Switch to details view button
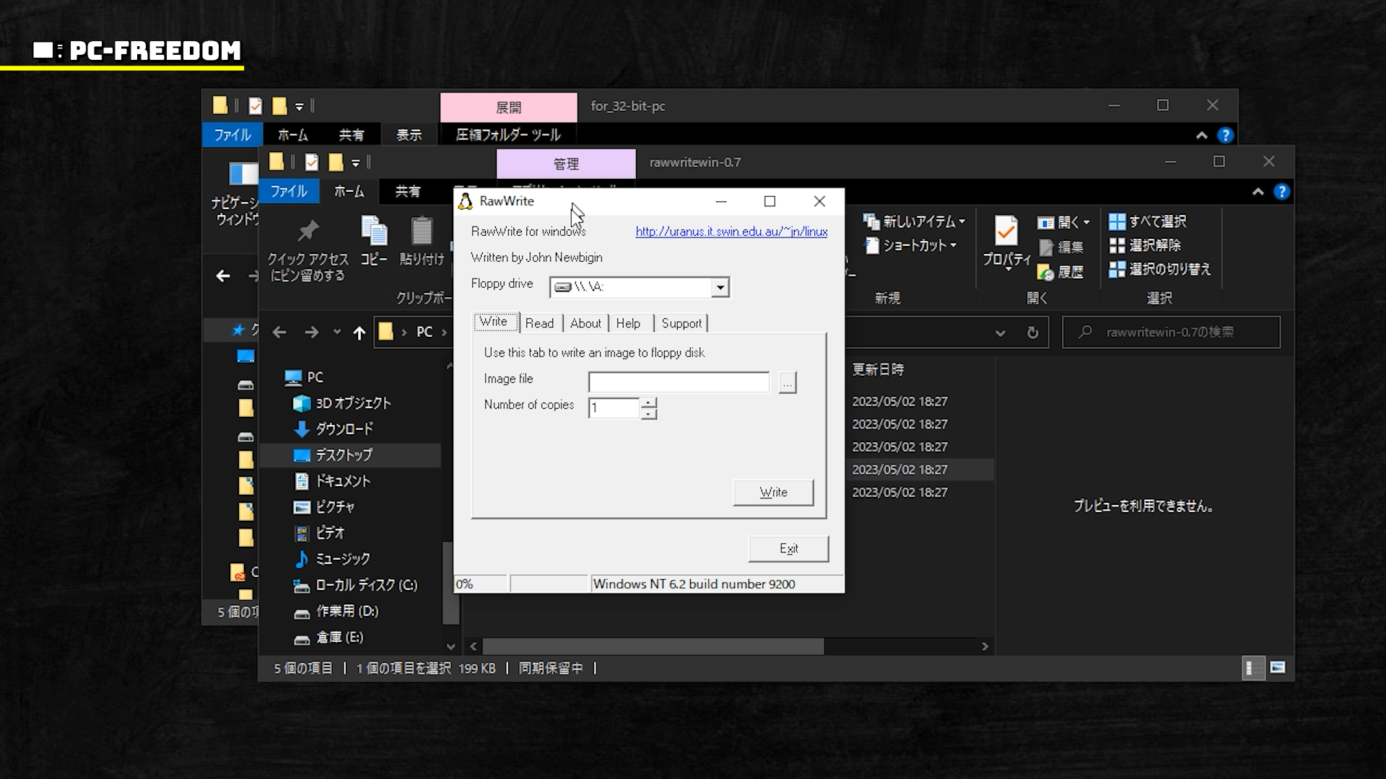The width and height of the screenshot is (1386, 779). point(1253,668)
